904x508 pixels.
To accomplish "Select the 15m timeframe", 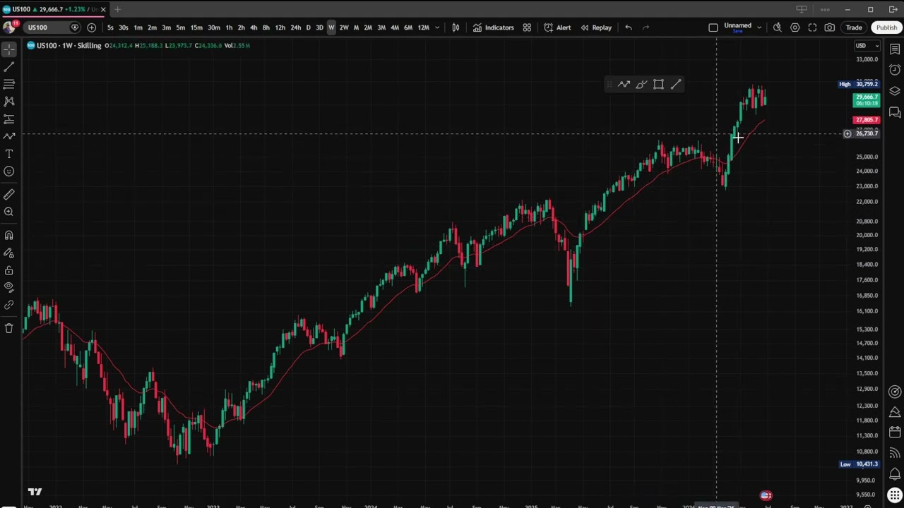I will (x=196, y=28).
